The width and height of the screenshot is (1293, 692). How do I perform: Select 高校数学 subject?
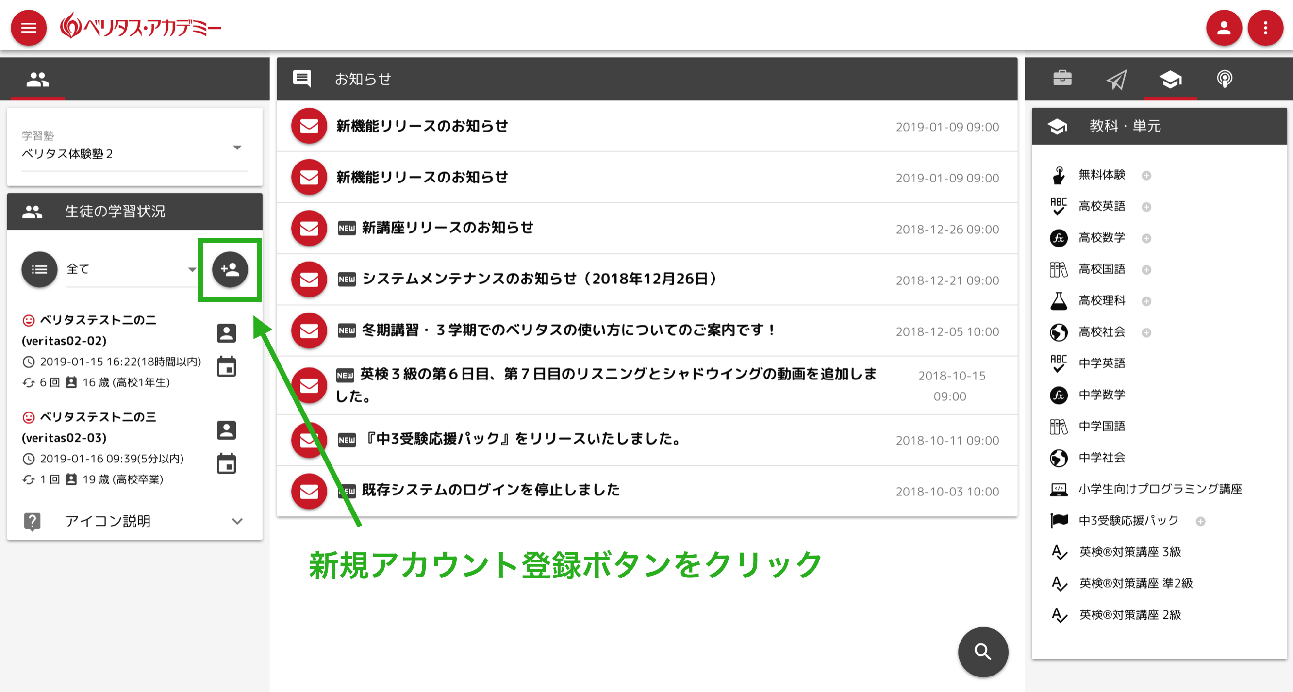[1102, 237]
